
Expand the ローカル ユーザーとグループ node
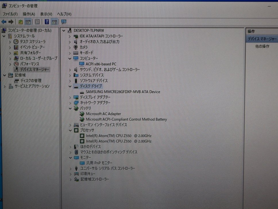pyautogui.click(x=10, y=58)
